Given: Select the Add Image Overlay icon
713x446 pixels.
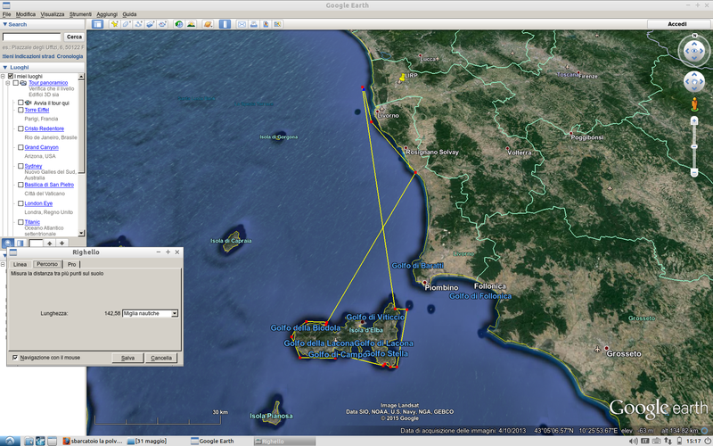Looking at the screenshot, I should (150, 24).
